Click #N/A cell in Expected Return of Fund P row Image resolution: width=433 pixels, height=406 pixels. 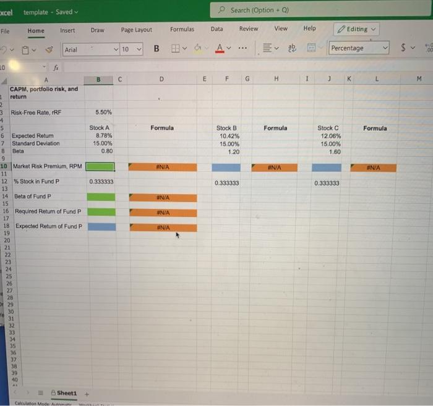pos(163,228)
